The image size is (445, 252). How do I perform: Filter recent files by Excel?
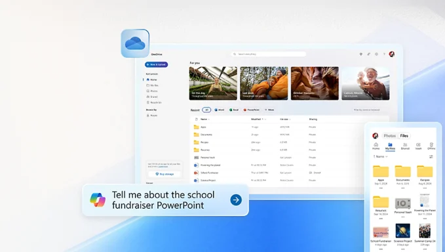[234, 110]
